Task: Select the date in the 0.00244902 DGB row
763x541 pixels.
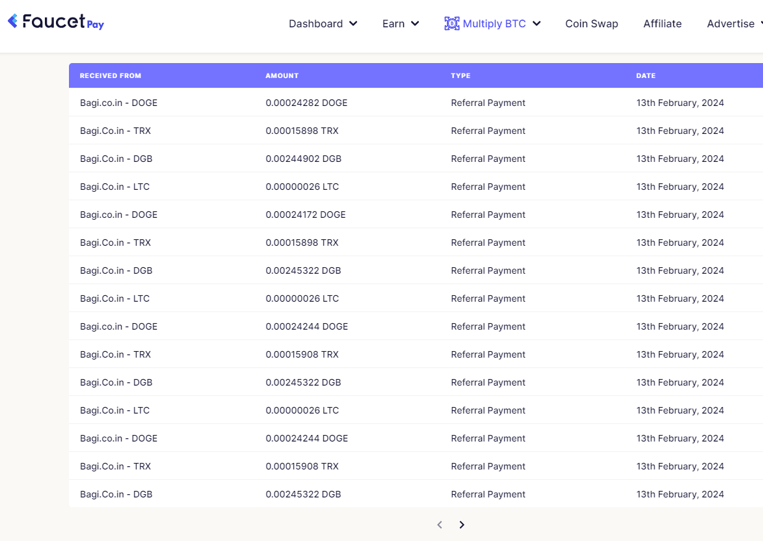Action: [680, 159]
